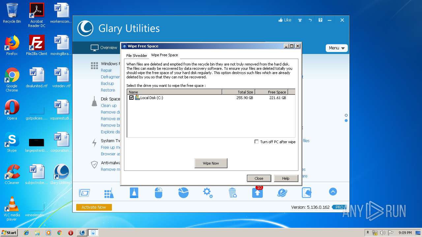Open FileZilla Client desktop shortcut
This screenshot has height=237, width=422.
37,45
